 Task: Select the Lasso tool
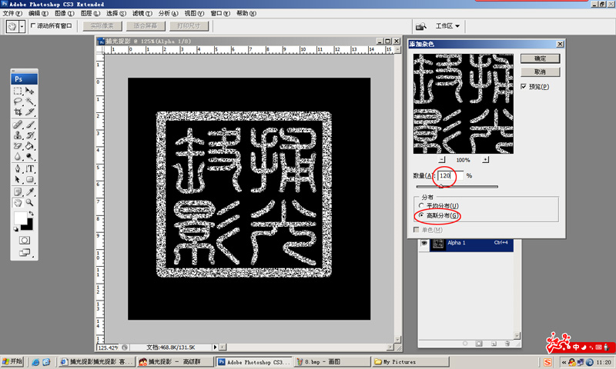click(18, 101)
